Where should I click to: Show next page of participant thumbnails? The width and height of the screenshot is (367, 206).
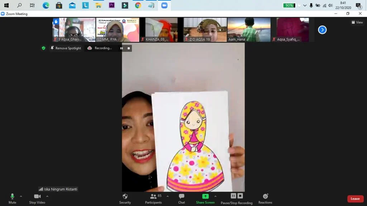(322, 30)
